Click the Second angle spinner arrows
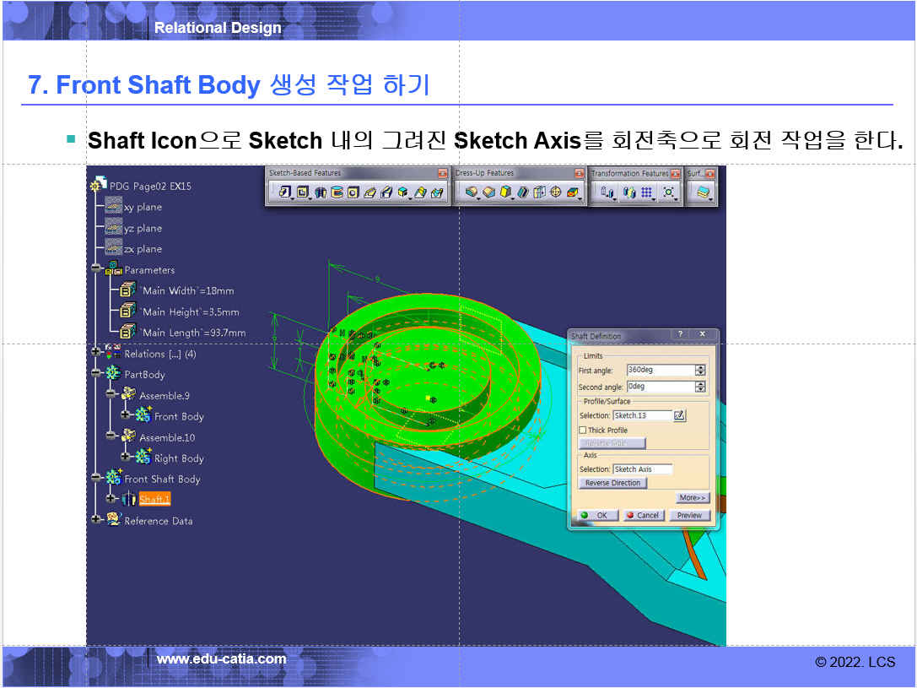 click(x=700, y=387)
